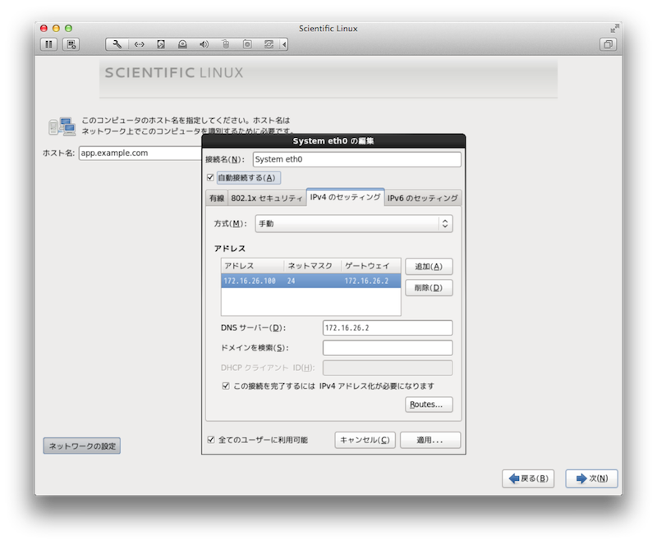Switch to the 802.1x セキュリティ tab
The width and height of the screenshot is (657, 544).
coord(266,199)
